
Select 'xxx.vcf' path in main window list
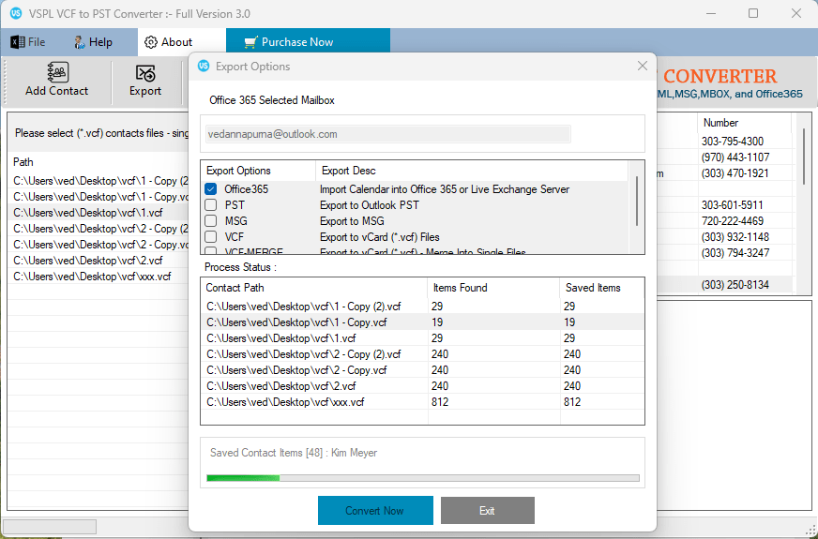92,277
